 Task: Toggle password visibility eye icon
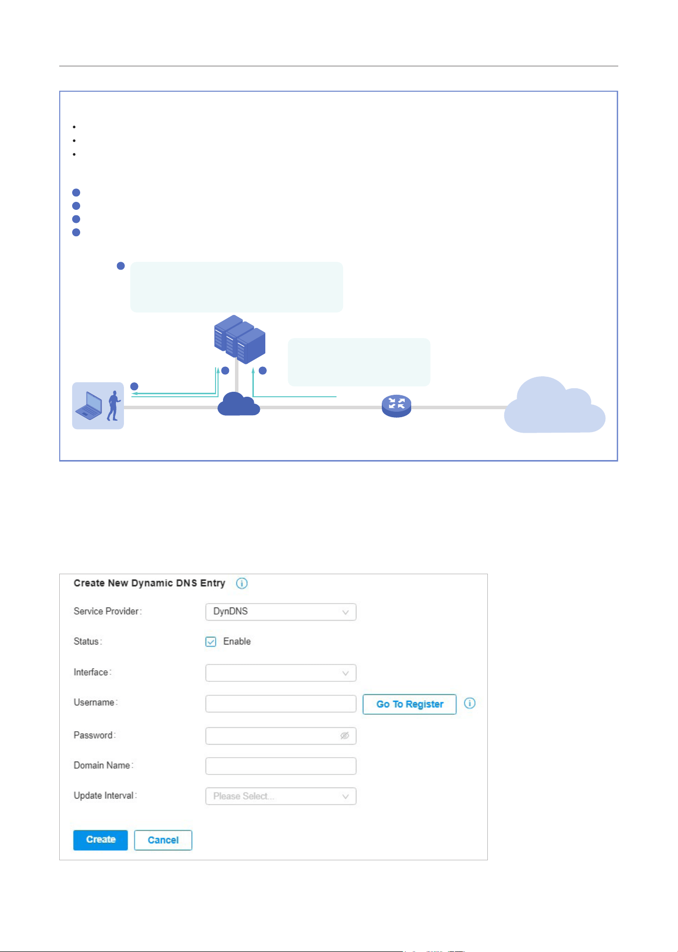[x=344, y=736]
